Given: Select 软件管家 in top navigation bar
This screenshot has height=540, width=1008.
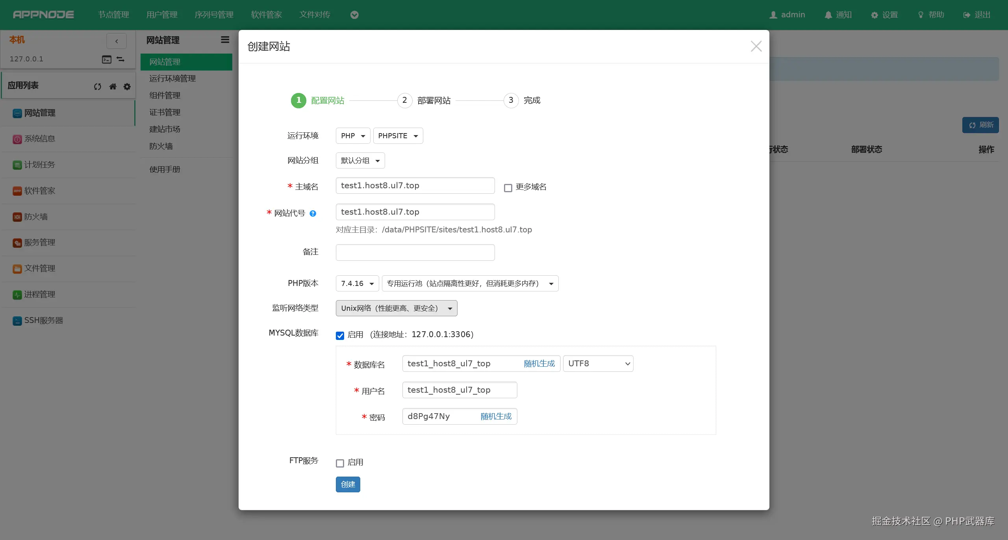Looking at the screenshot, I should (x=266, y=15).
